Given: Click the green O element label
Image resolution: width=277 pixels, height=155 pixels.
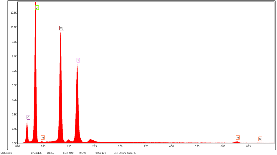Looking at the screenshot, I should coord(37,8).
